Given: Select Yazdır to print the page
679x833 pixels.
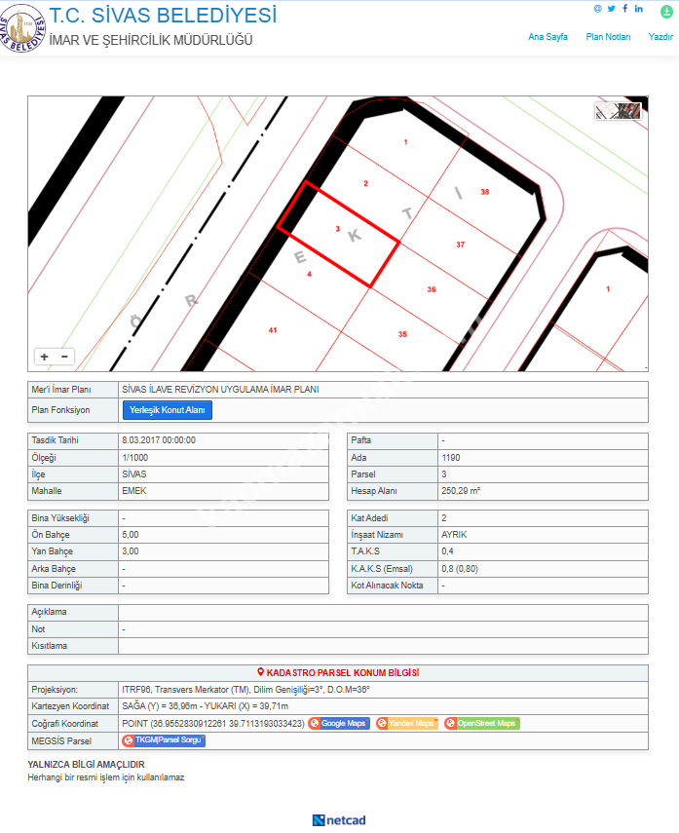Looking at the screenshot, I should [660, 37].
